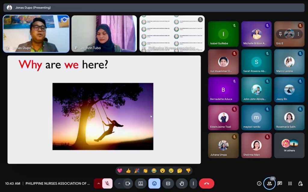308x192 pixels.
Task: Turn on closed captions
Action: tap(168, 183)
